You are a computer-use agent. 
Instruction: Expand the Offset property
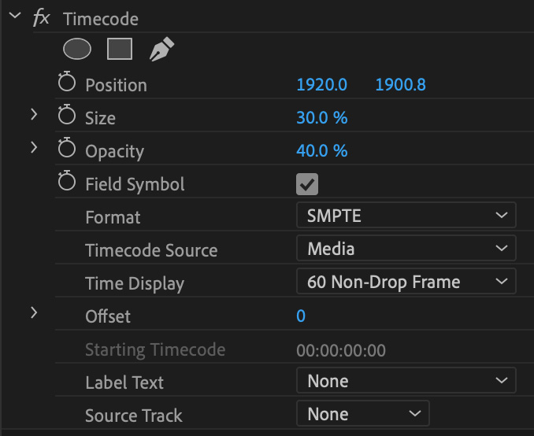tap(34, 313)
